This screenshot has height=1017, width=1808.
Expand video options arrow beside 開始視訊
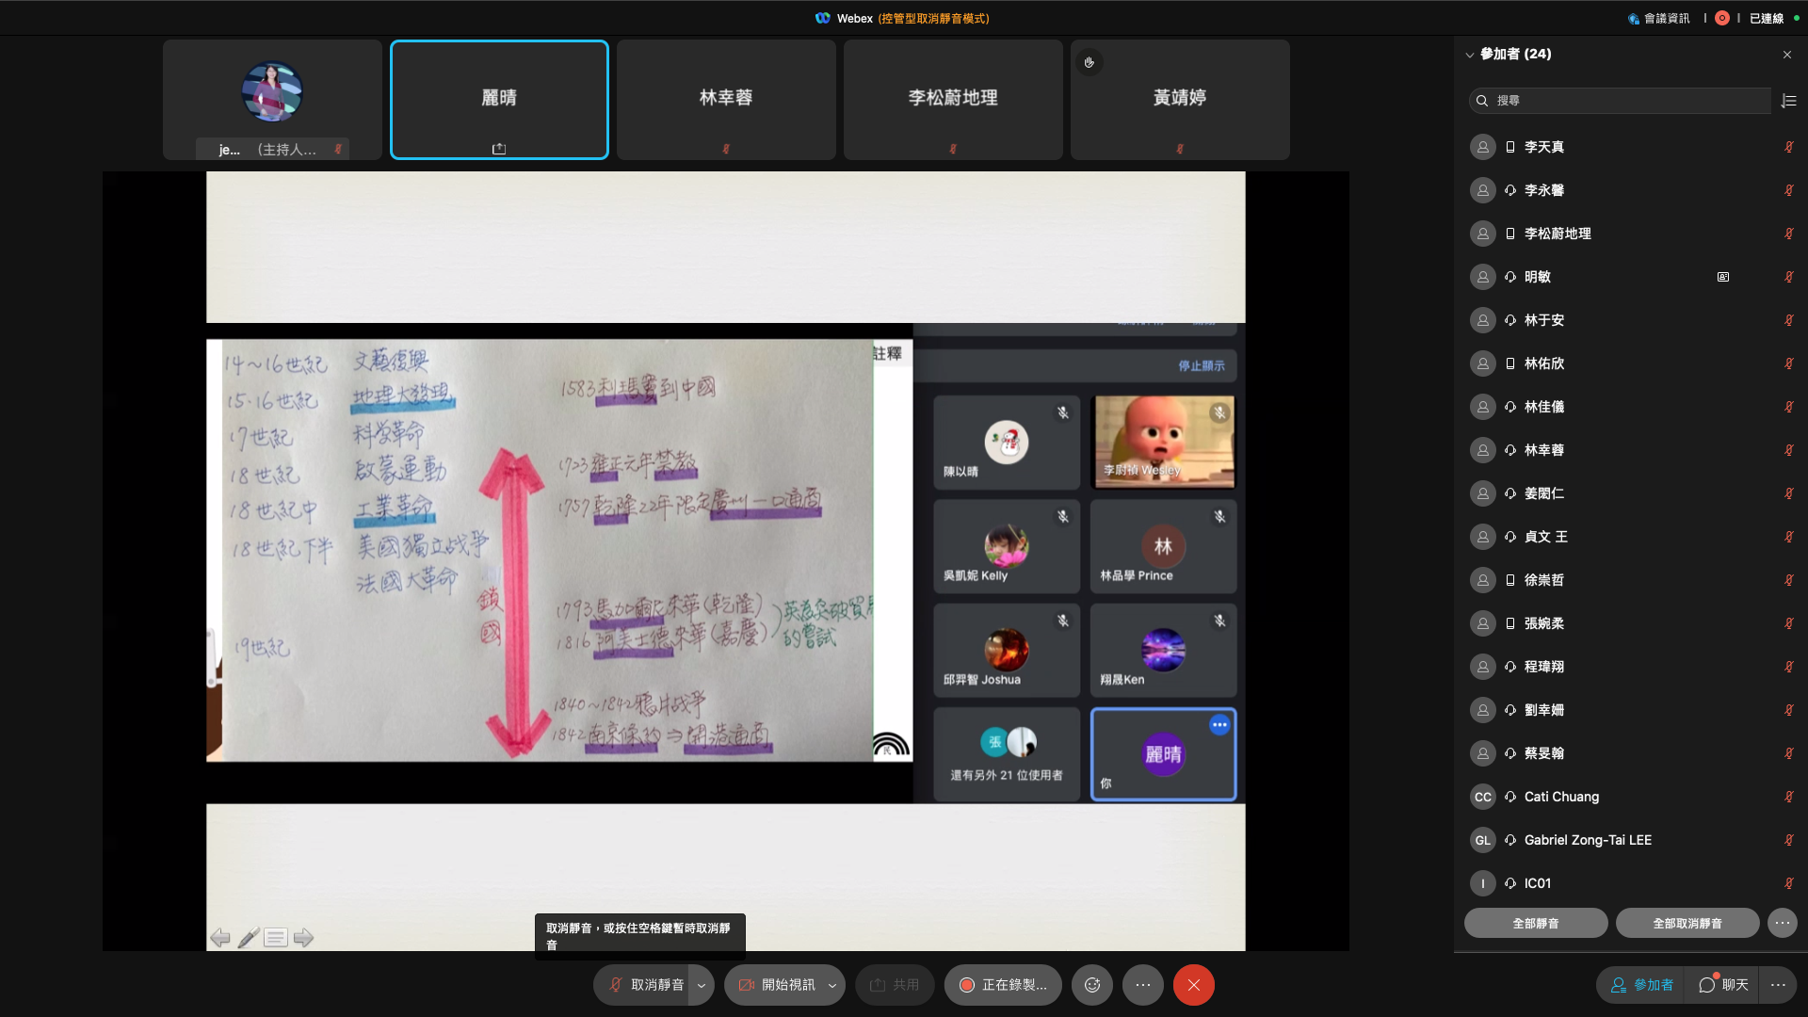click(832, 985)
